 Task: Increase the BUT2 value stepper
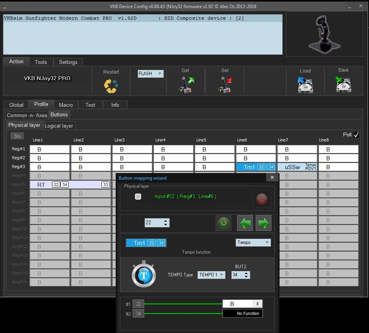[246, 273]
